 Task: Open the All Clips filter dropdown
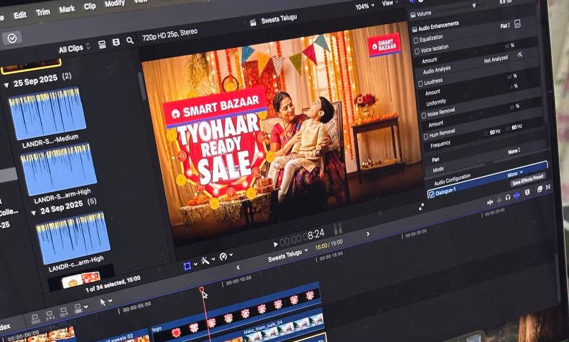tap(75, 48)
